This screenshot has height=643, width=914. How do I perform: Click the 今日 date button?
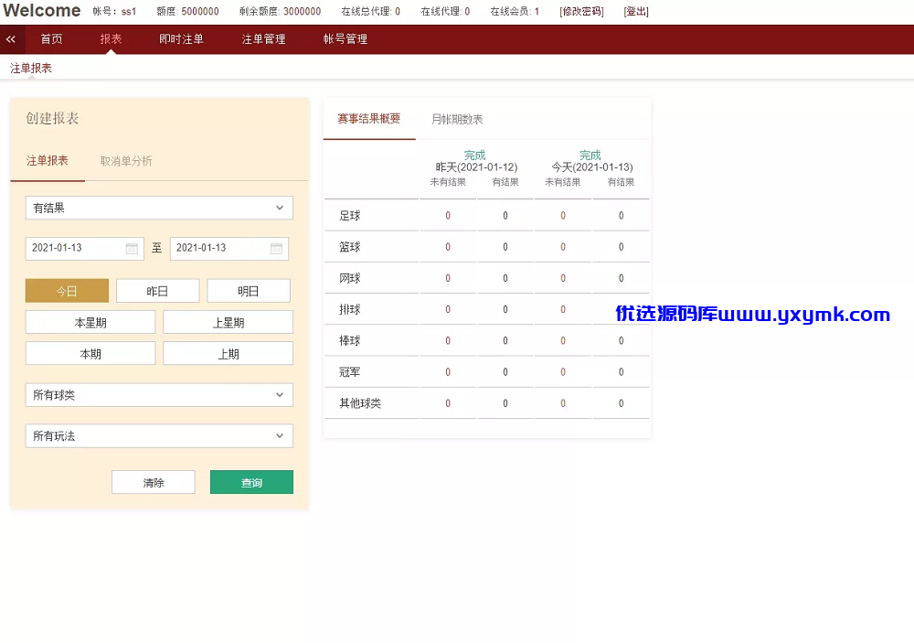click(x=67, y=291)
